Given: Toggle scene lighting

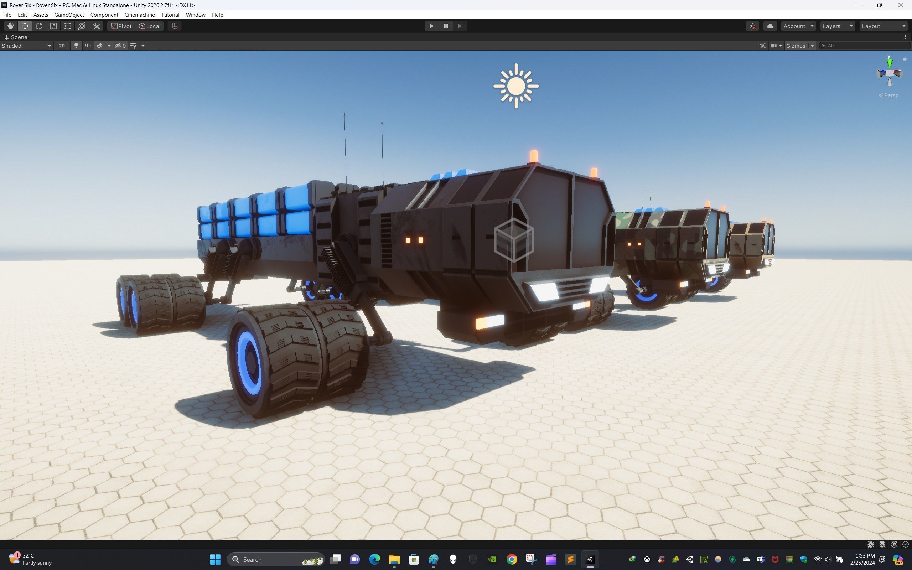Looking at the screenshot, I should click(76, 46).
